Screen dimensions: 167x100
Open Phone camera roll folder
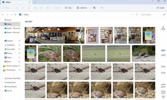coord(13,66)
